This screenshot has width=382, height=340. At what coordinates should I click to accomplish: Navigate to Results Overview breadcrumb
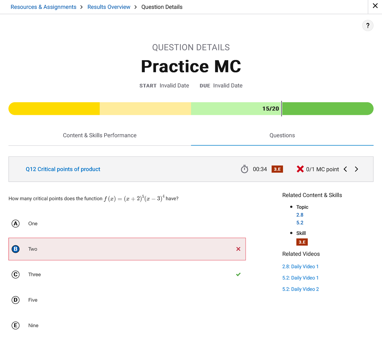109,7
